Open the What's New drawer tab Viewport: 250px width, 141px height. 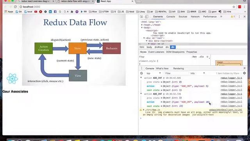coord(162,69)
